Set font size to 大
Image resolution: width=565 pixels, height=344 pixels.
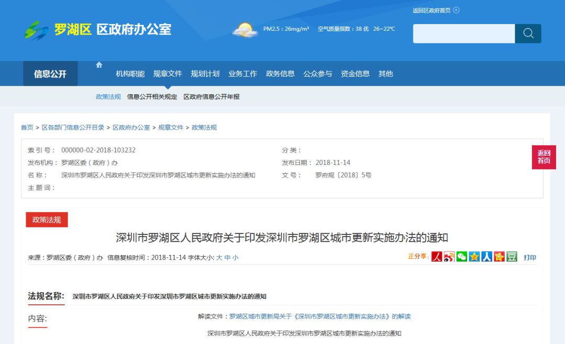coord(219,257)
